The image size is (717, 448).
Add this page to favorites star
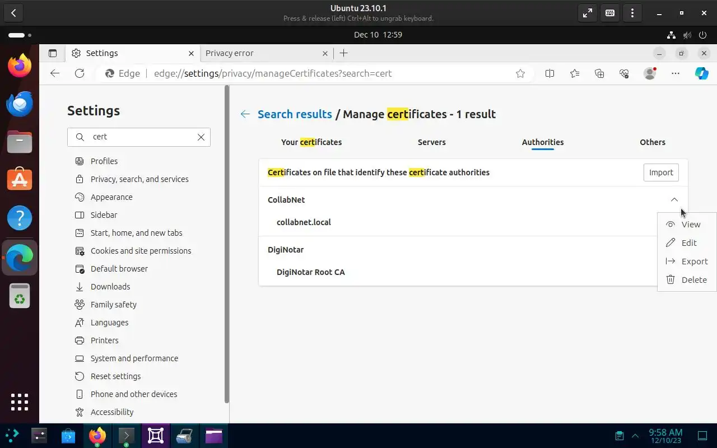520,73
